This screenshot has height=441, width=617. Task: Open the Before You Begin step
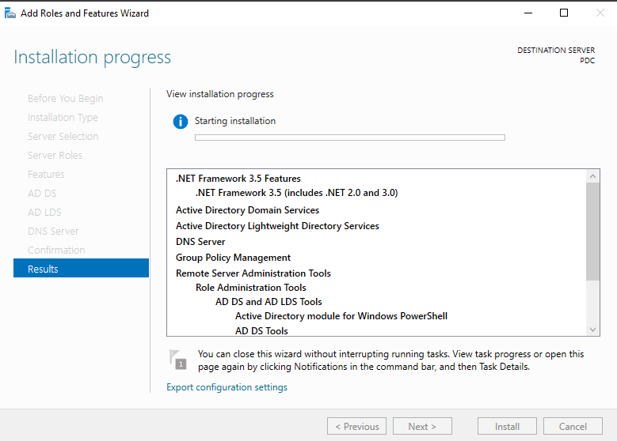click(x=65, y=98)
